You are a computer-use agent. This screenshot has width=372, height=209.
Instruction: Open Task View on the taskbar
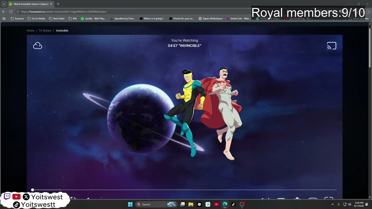[x=182, y=204]
